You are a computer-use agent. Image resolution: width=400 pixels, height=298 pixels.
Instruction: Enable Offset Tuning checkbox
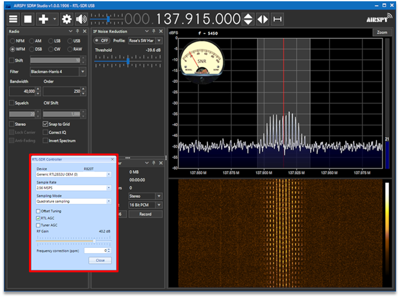(x=38, y=211)
